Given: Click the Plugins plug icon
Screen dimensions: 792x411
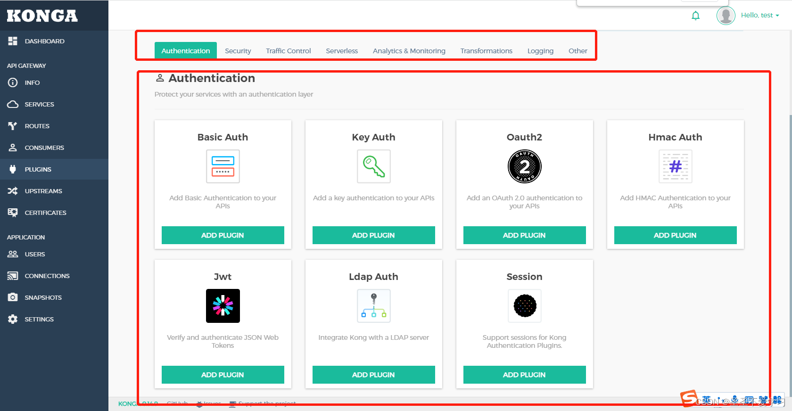Looking at the screenshot, I should click(13, 169).
